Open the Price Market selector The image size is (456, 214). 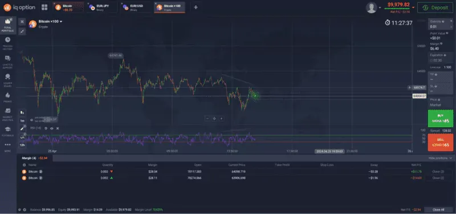tap(440, 103)
